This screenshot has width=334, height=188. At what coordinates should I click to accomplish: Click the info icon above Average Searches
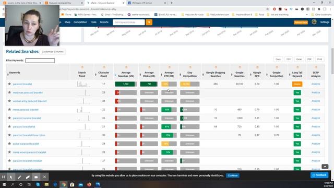(x=126, y=67)
